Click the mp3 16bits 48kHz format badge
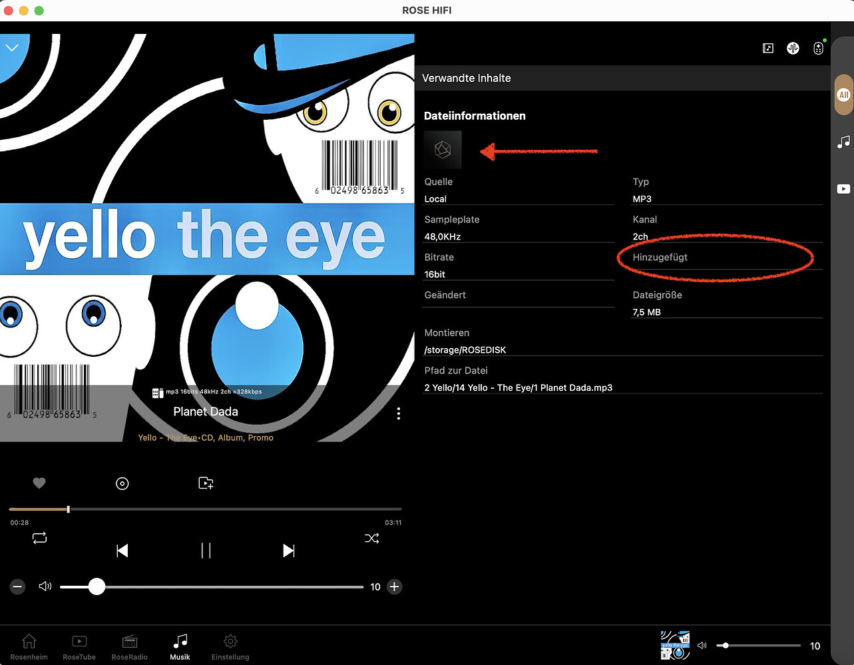Image resolution: width=854 pixels, height=665 pixels. [208, 392]
